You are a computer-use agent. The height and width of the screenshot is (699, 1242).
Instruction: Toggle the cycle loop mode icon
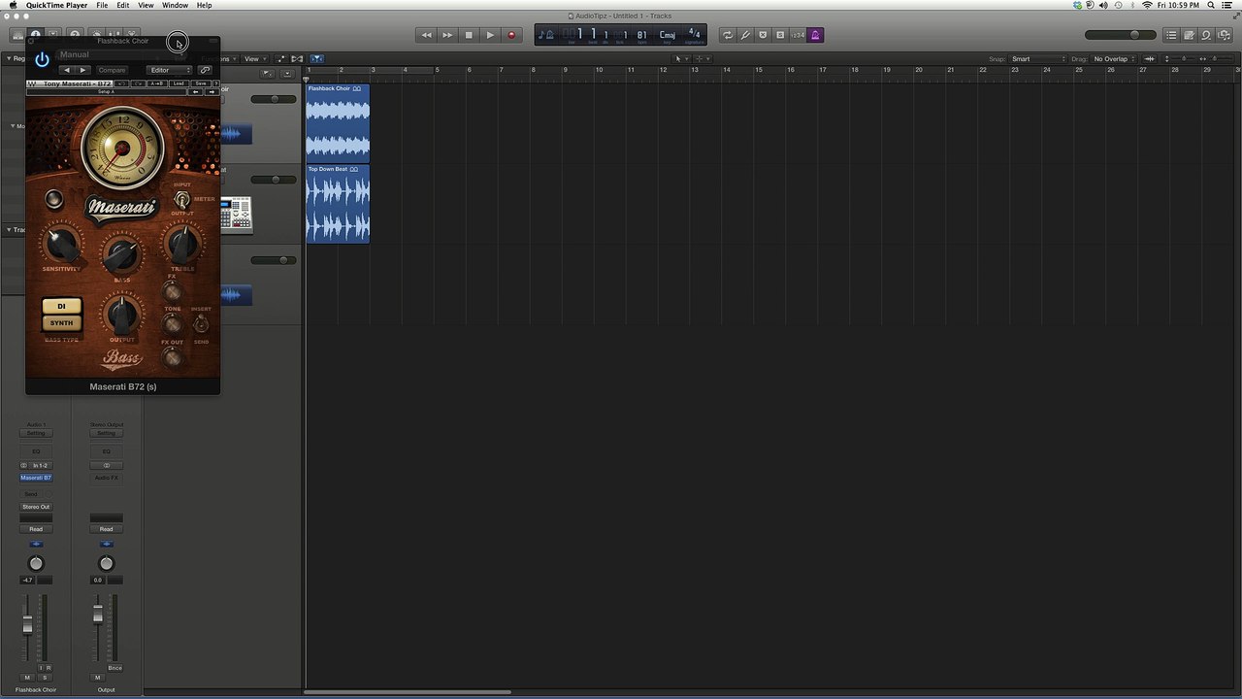[728, 35]
